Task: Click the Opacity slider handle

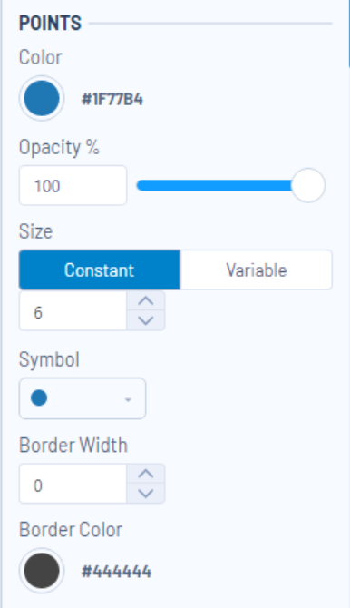Action: [x=308, y=185]
